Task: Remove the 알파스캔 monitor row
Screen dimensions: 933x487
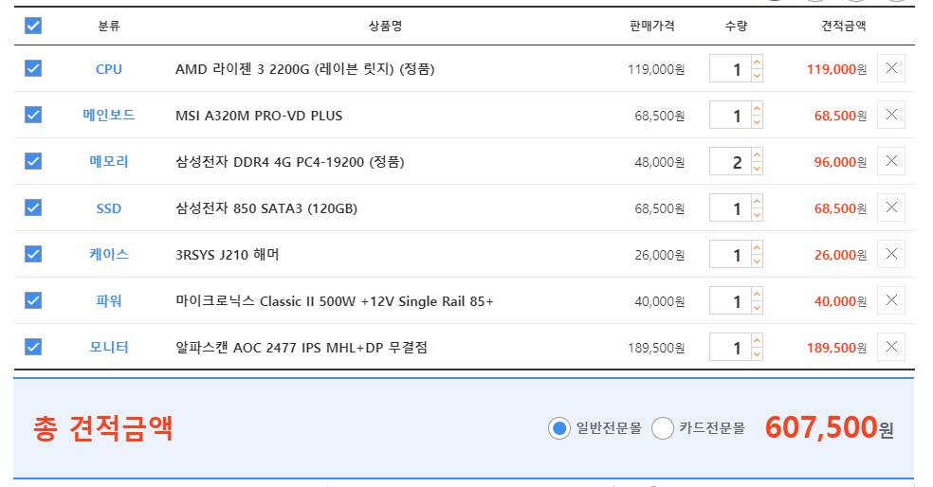Action: pos(890,347)
